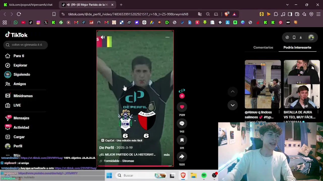Screen dimensions: 323x181
Task: Go to the next video with down chevron
Action: 233,105
